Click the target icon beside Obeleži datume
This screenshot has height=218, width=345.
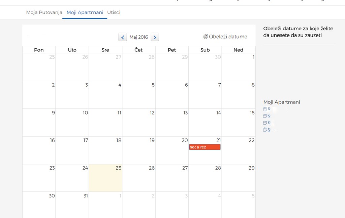[206, 37]
